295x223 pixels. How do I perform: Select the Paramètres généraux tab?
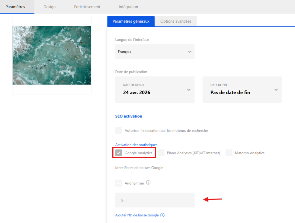click(x=131, y=21)
